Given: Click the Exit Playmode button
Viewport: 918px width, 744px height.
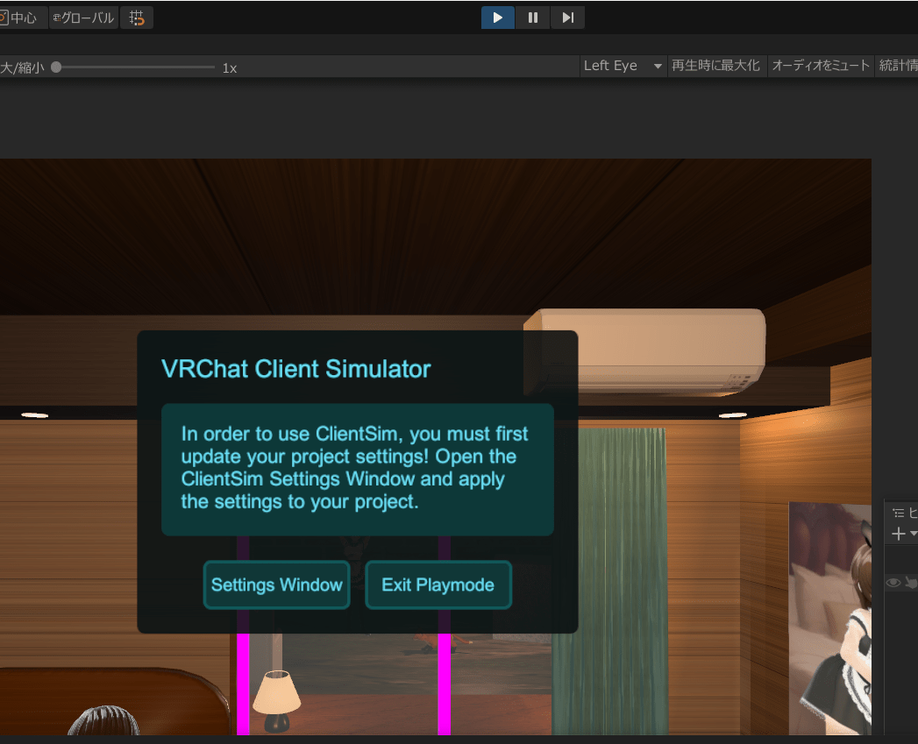Looking at the screenshot, I should (438, 585).
